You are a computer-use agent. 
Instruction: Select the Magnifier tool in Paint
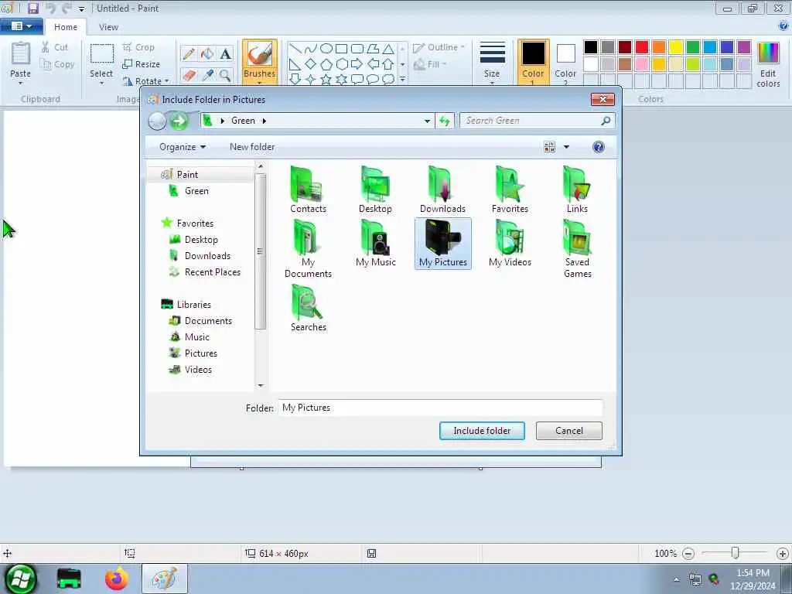[x=225, y=75]
